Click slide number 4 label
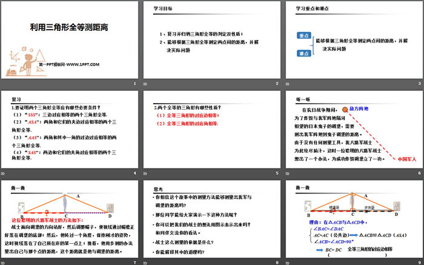424x265 pixels. click(x=134, y=173)
